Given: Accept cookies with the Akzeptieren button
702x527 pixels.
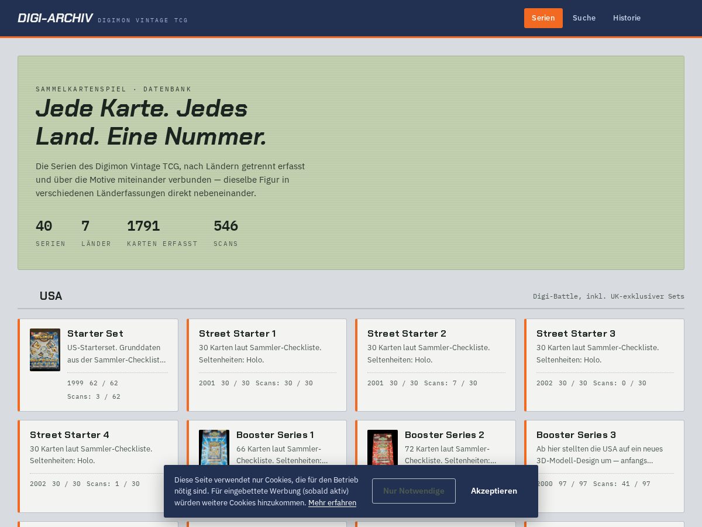Looking at the screenshot, I should point(494,491).
